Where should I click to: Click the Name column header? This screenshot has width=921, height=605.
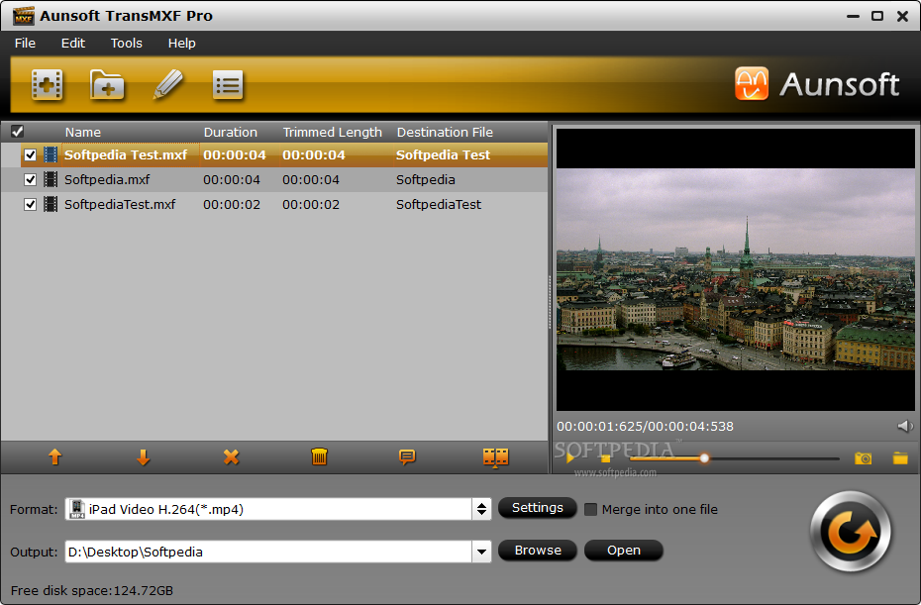(x=83, y=132)
